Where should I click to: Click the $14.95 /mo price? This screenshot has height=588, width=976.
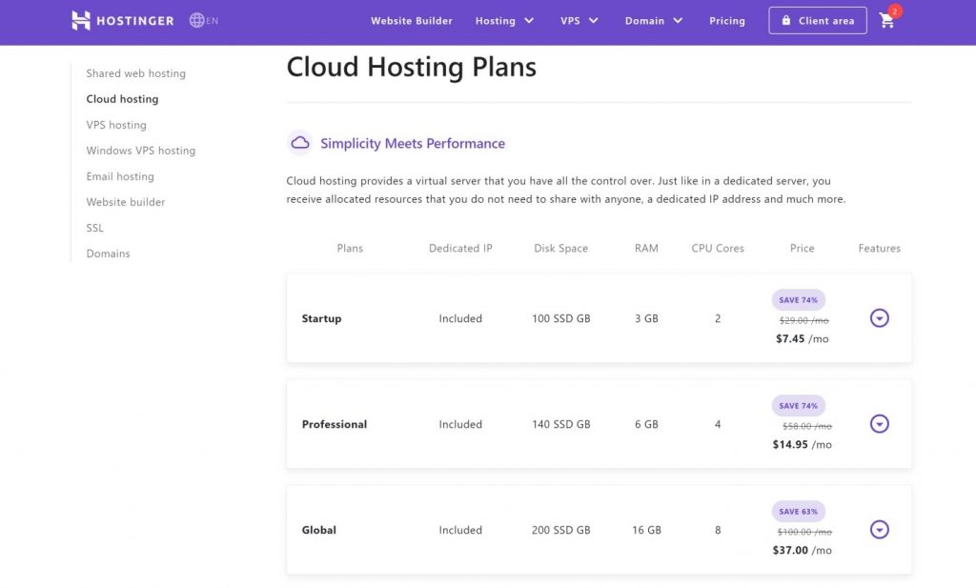(x=802, y=444)
